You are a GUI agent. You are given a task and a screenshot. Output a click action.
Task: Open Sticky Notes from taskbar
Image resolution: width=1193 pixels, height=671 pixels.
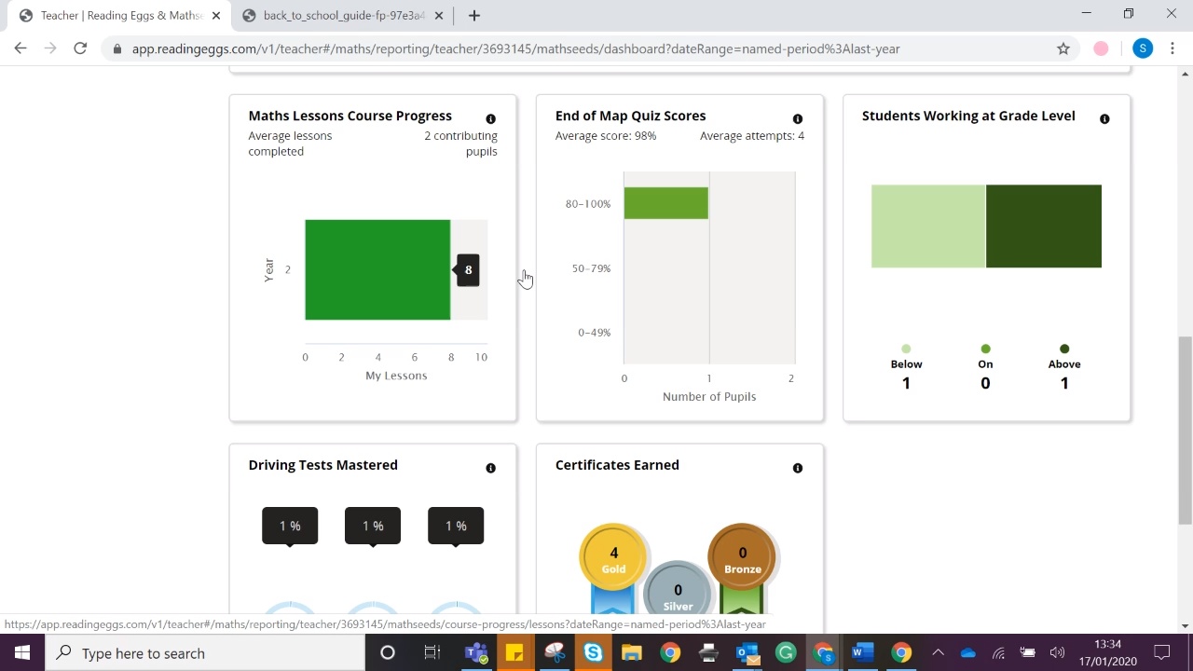(514, 653)
